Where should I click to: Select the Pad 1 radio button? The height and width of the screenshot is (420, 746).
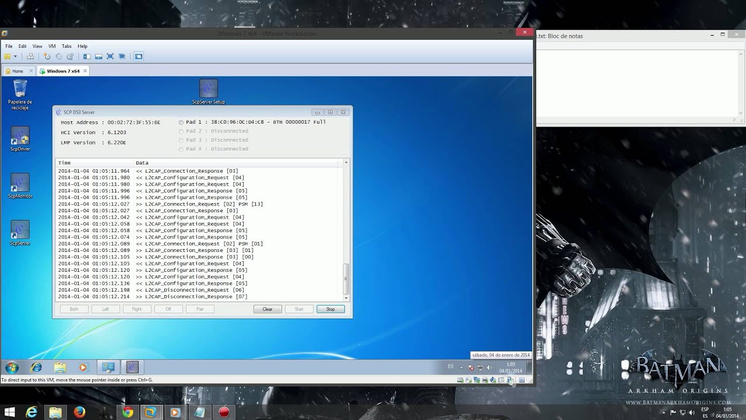(x=181, y=123)
